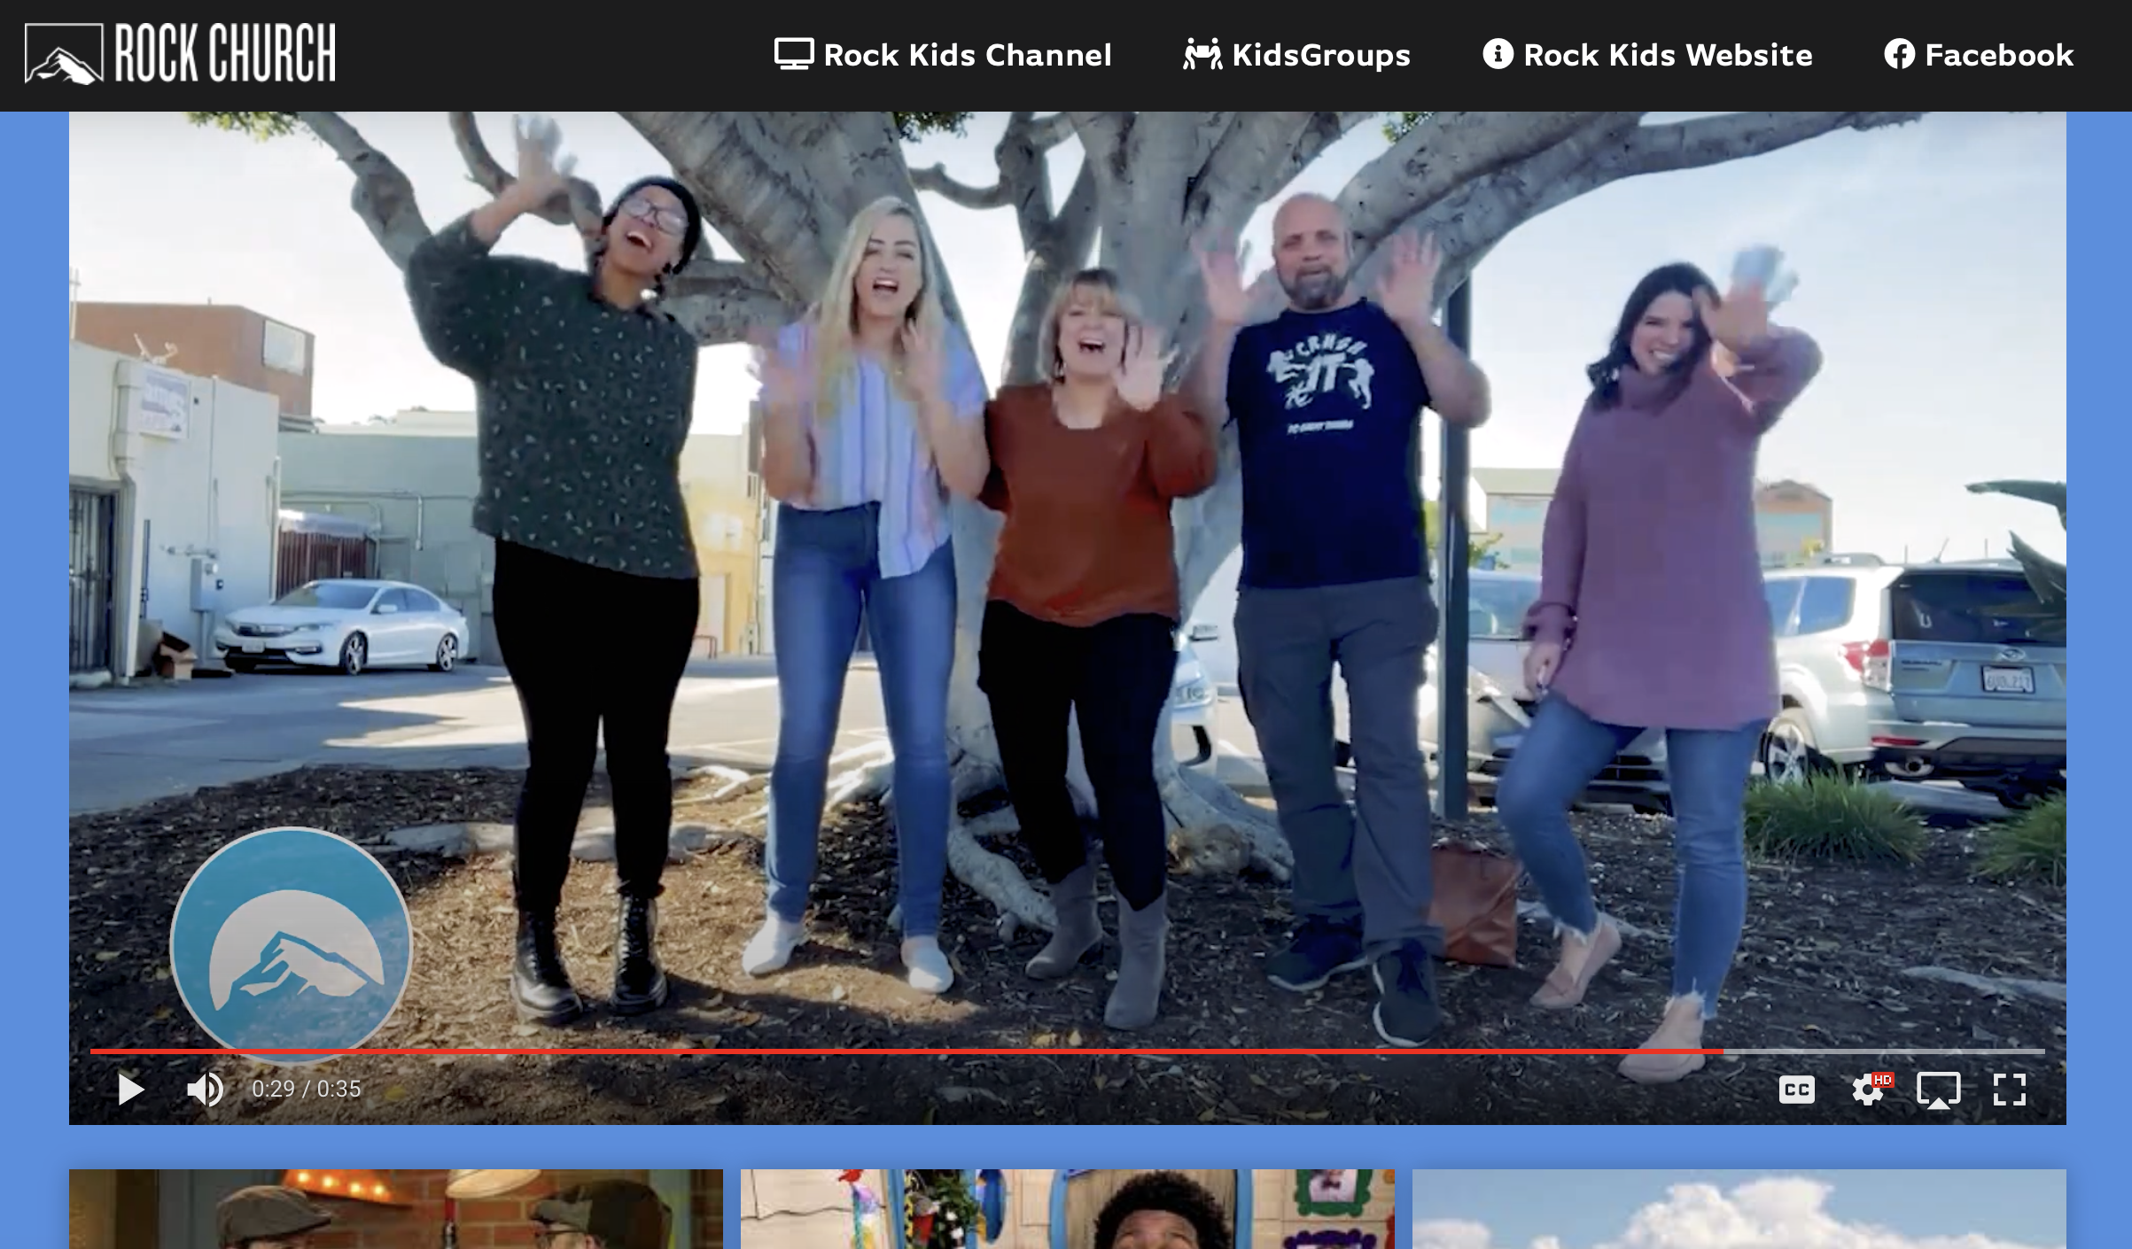Open the thumbnail with colorful decorations
Viewport: 2132px width, 1249px height.
[x=1067, y=1208]
